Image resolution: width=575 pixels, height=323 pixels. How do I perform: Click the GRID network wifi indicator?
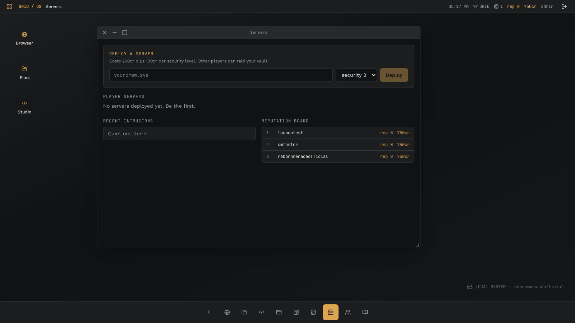(x=481, y=6)
